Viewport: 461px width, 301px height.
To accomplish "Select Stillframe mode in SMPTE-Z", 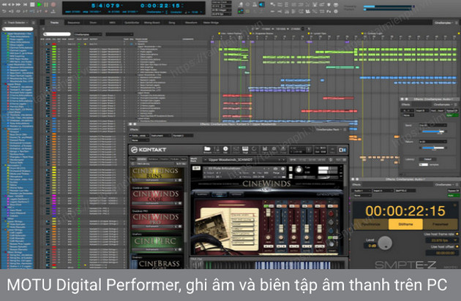I will [405, 224].
